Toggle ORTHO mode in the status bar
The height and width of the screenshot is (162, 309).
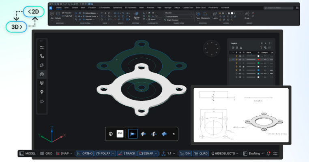click(85, 153)
